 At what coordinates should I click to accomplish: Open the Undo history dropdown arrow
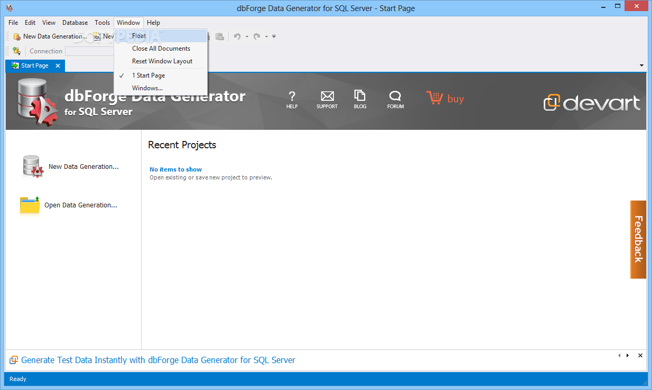tap(247, 36)
